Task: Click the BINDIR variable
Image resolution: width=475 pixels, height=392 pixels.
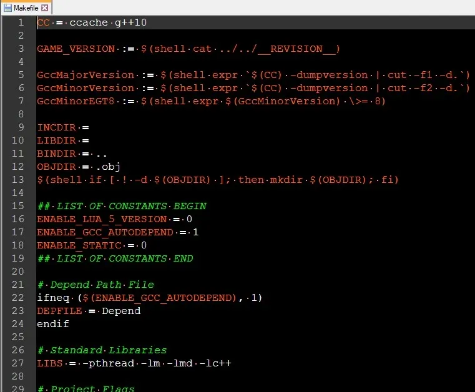Action: click(x=56, y=154)
